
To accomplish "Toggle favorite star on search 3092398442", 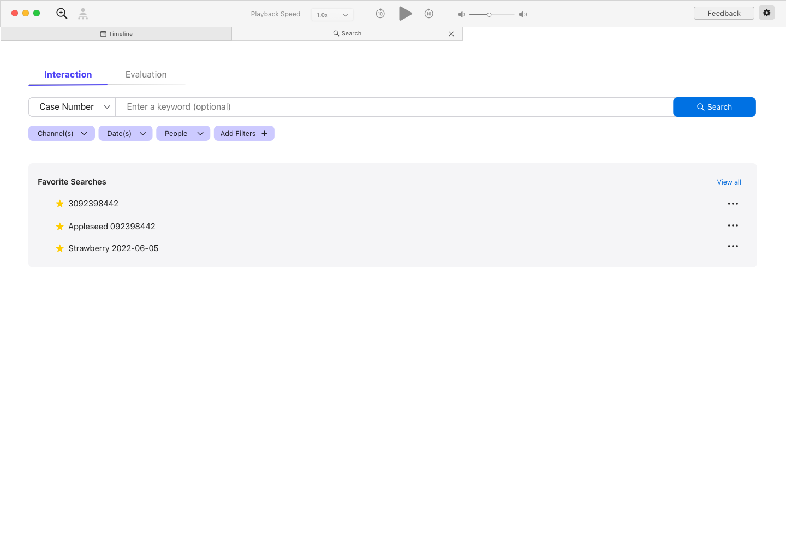I will tap(59, 203).
